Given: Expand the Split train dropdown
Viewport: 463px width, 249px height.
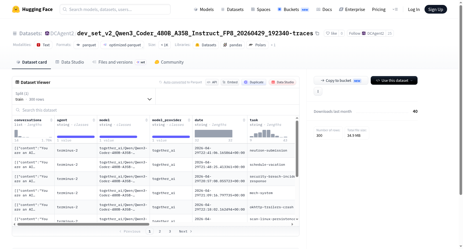Looking at the screenshot, I should coord(84,96).
